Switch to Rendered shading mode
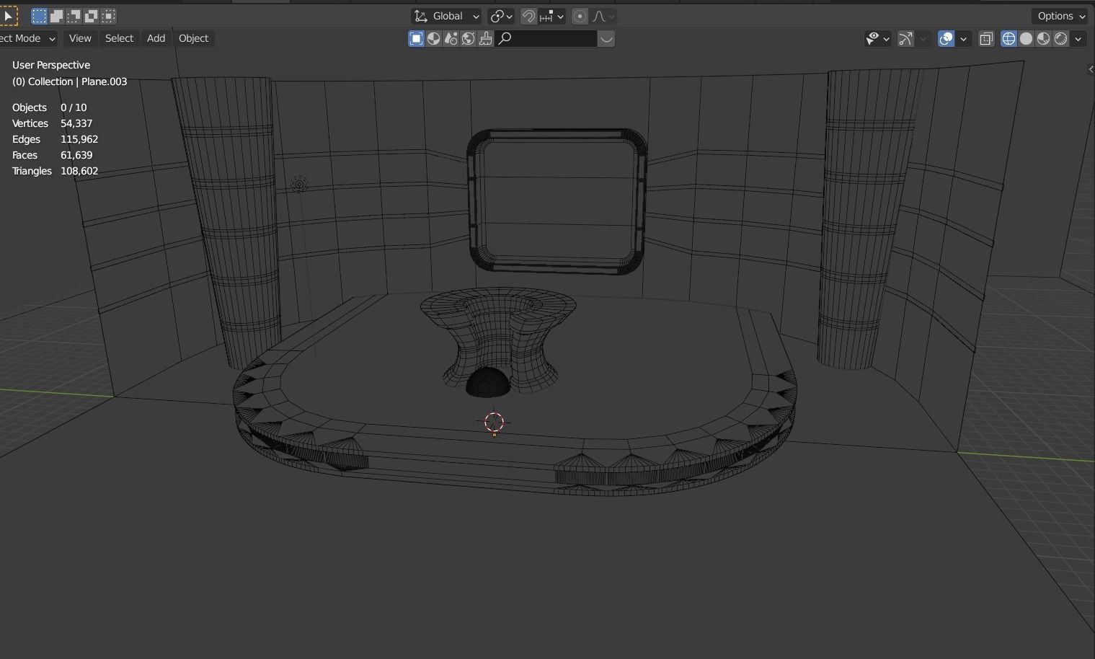This screenshot has width=1095, height=659. tap(1060, 39)
